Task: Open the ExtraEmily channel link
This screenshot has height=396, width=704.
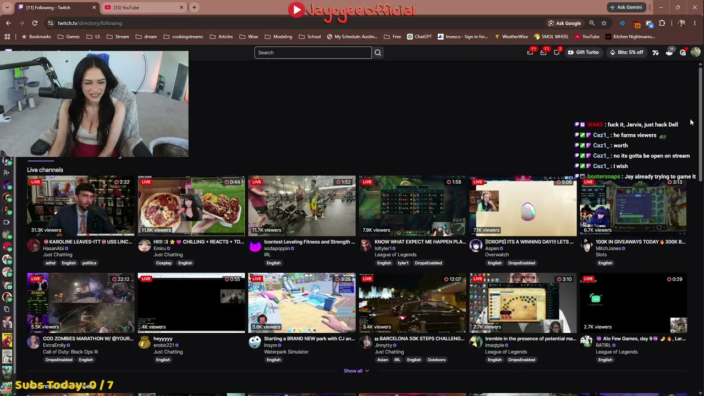Action: (56, 345)
